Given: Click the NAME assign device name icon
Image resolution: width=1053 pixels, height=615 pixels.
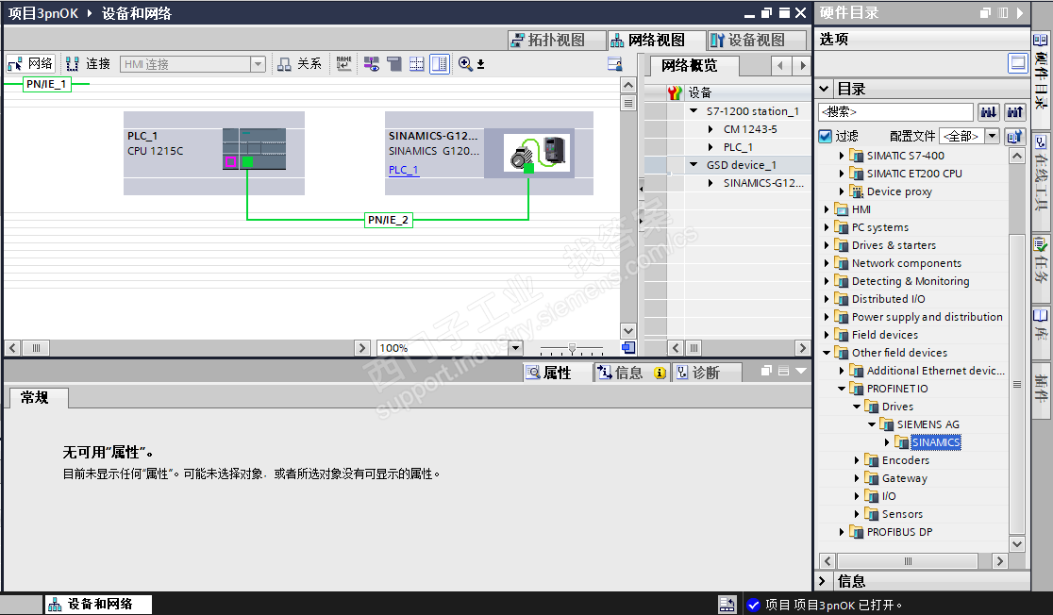Looking at the screenshot, I should click(x=343, y=64).
